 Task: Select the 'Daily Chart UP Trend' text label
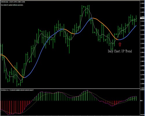click(x=120, y=51)
